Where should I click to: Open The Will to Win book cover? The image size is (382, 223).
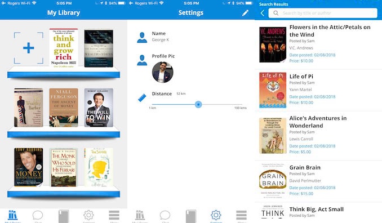pos(99,108)
